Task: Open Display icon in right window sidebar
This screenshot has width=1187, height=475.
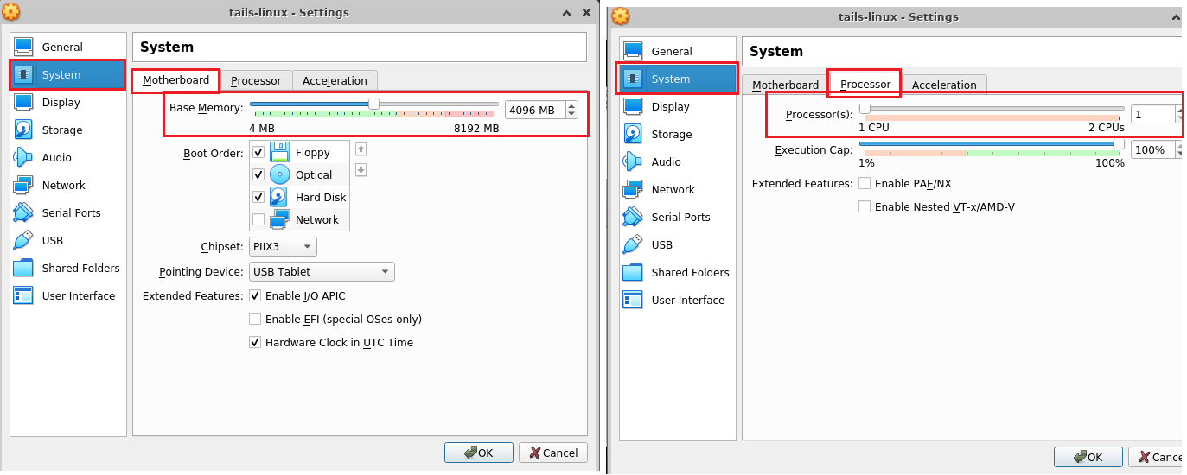Action: tap(634, 106)
